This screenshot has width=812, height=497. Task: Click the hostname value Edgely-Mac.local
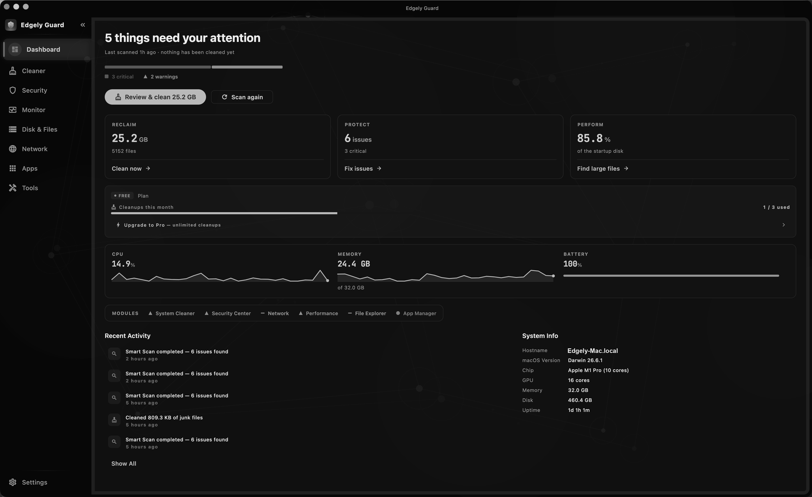593,351
